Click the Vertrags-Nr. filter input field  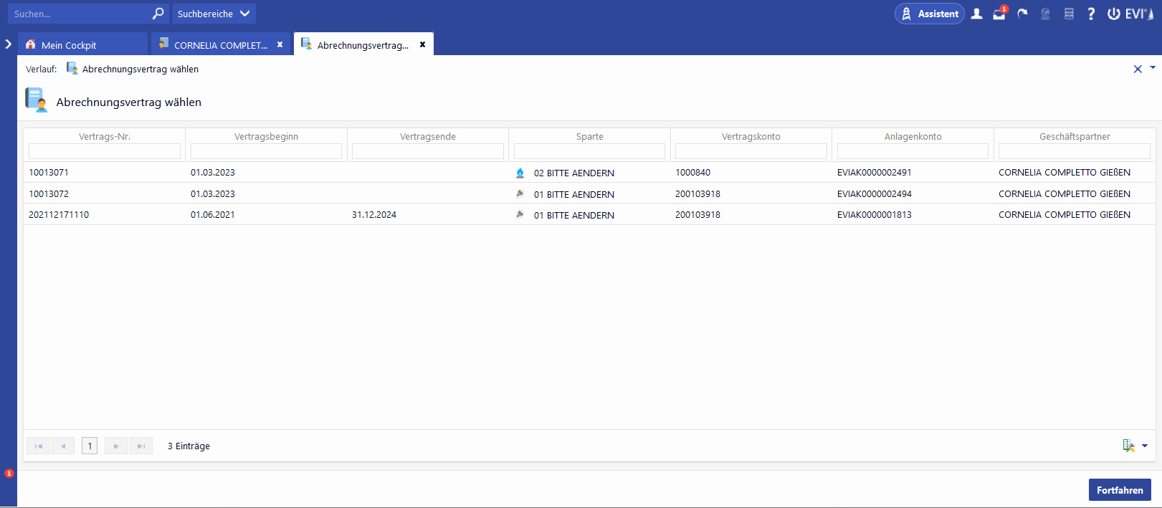pyautogui.click(x=105, y=151)
